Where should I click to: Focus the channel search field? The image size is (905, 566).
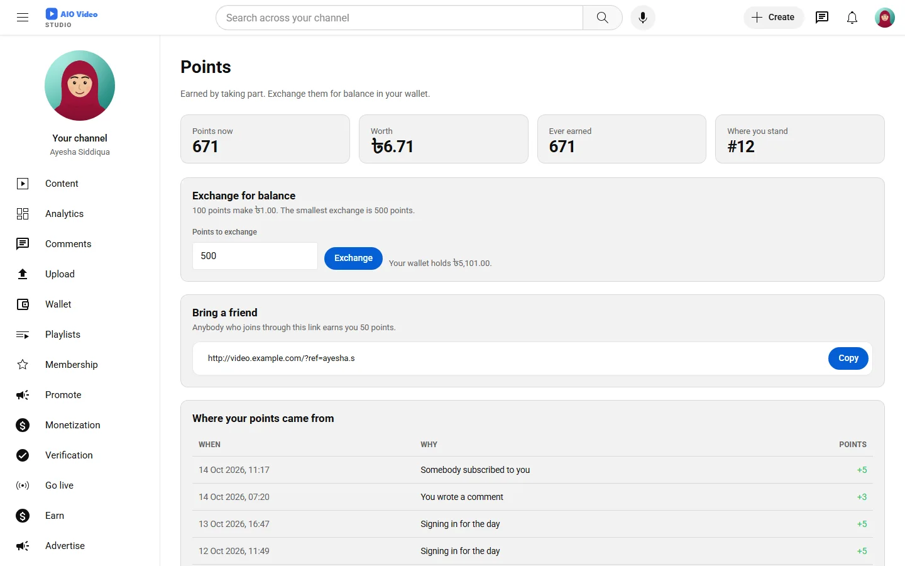click(399, 18)
